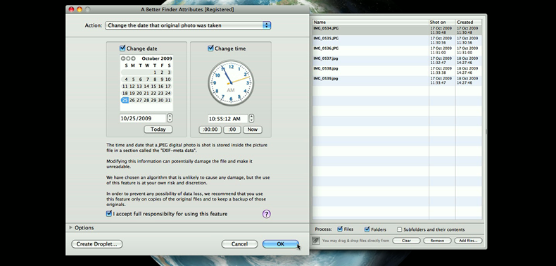Click the analog clock face
This screenshot has height=266, width=556.
coord(231,83)
